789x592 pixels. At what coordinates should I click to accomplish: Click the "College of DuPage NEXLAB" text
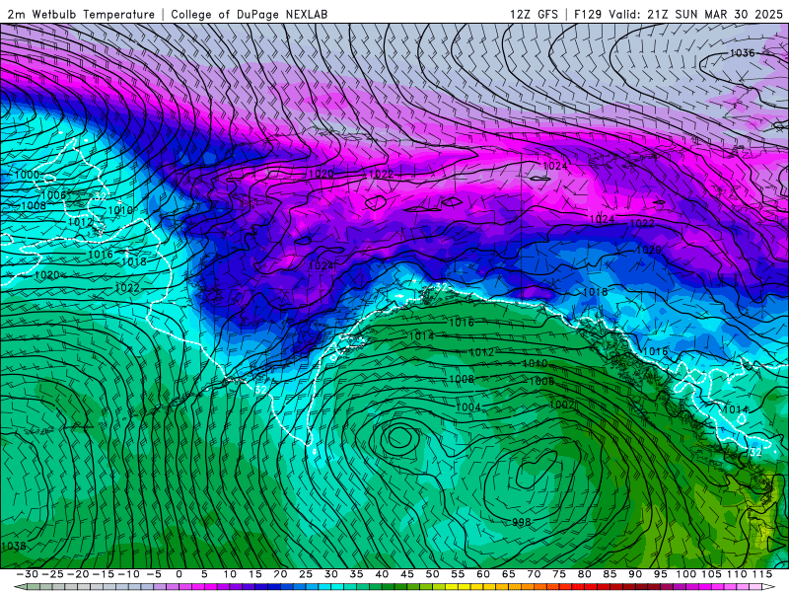point(250,14)
